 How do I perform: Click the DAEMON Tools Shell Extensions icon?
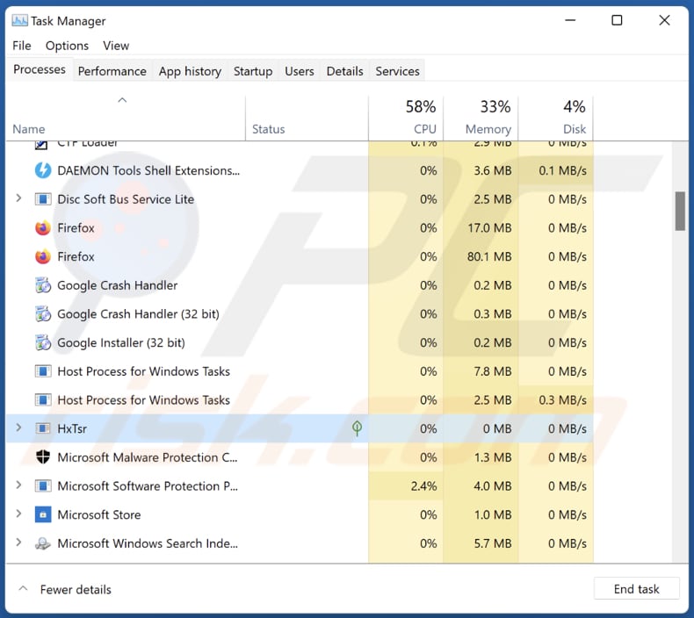43,170
